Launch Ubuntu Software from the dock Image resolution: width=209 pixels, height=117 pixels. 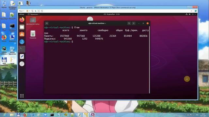(x=22, y=34)
